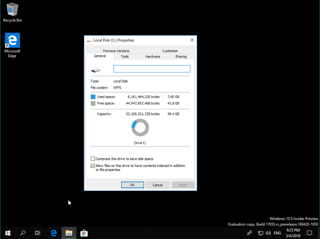Click the 41.8 GB free value
The image size is (320, 239).
(x=173, y=103)
